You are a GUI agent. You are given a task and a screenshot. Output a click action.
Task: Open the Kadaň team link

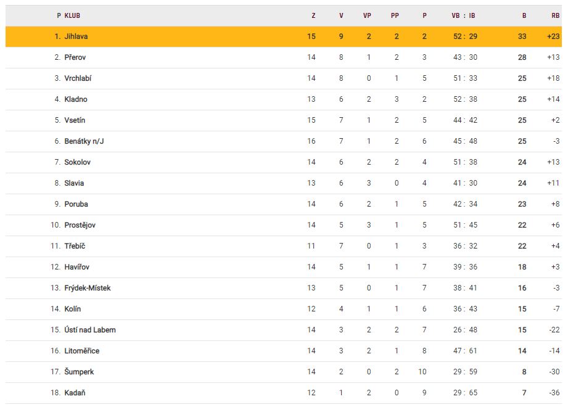point(75,393)
